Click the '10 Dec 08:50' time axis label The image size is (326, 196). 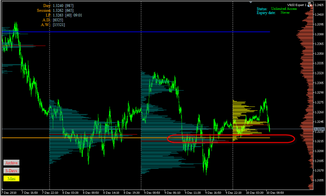(275, 193)
